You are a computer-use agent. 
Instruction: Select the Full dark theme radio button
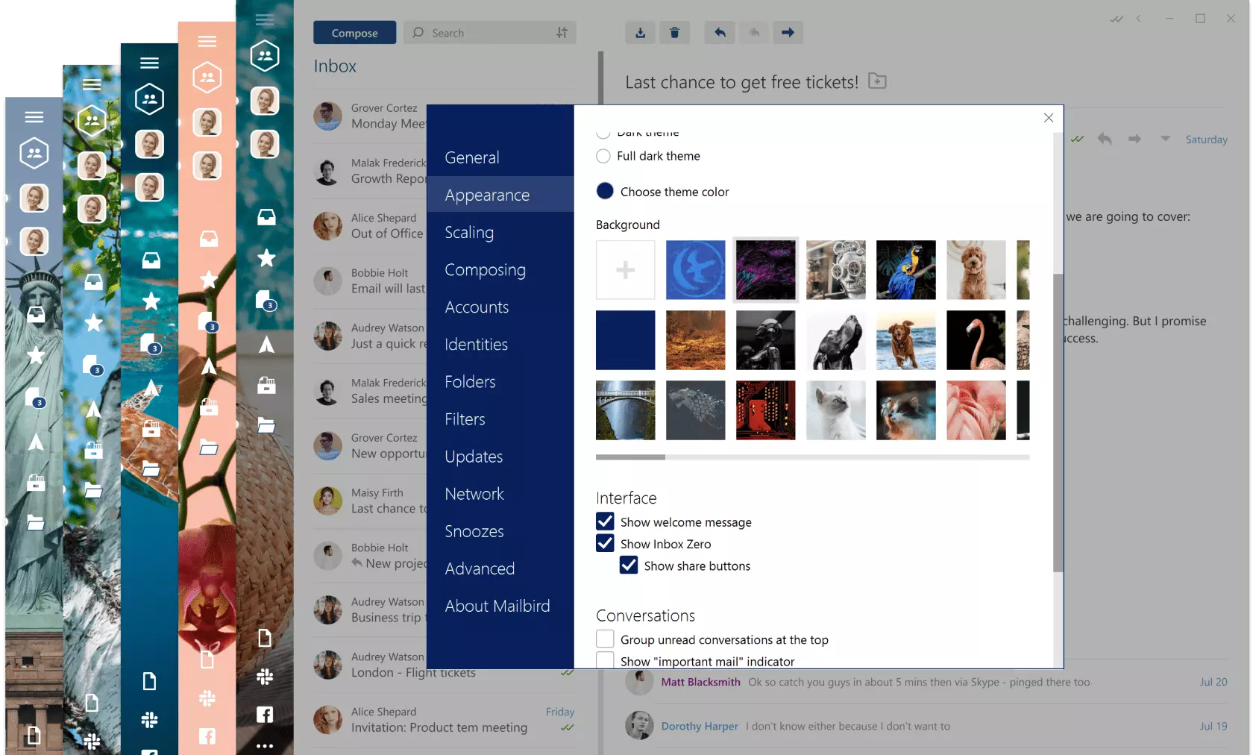point(603,156)
